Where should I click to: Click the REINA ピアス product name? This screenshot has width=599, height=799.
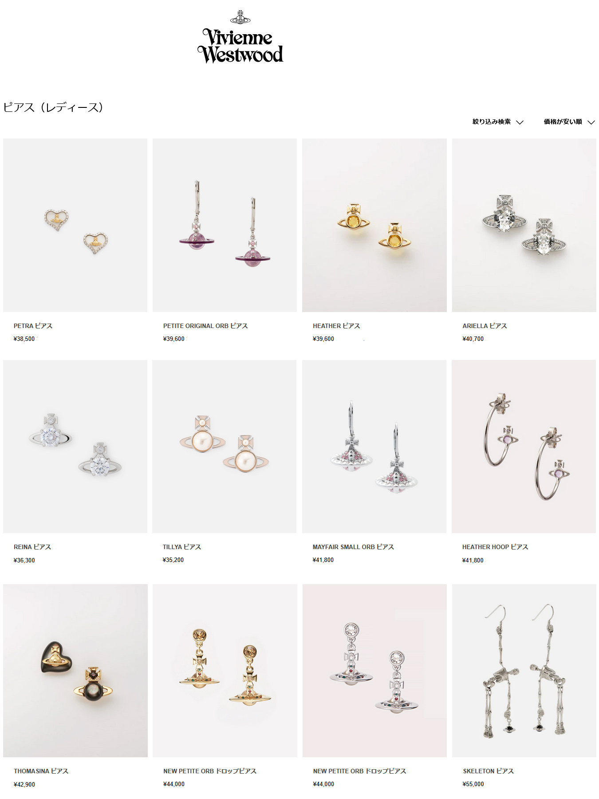coord(32,547)
